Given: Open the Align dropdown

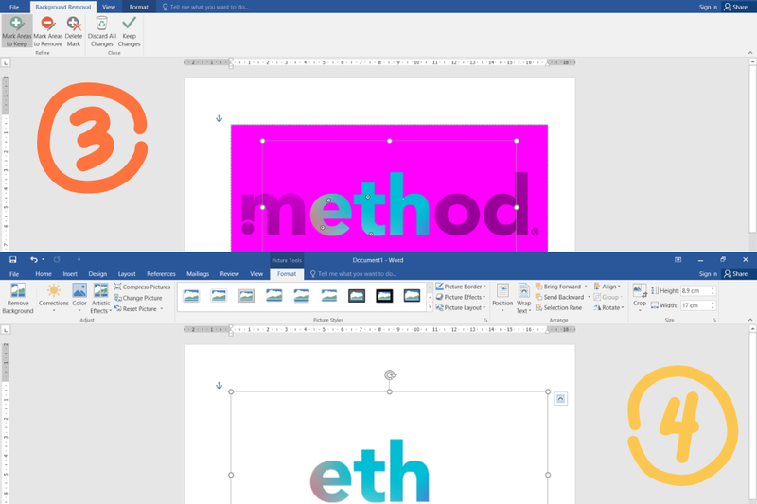Looking at the screenshot, I should coord(607,287).
